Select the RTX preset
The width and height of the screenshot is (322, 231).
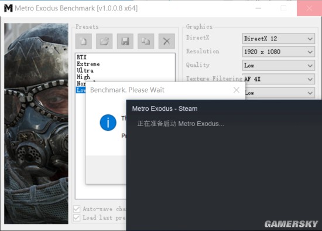(81, 57)
